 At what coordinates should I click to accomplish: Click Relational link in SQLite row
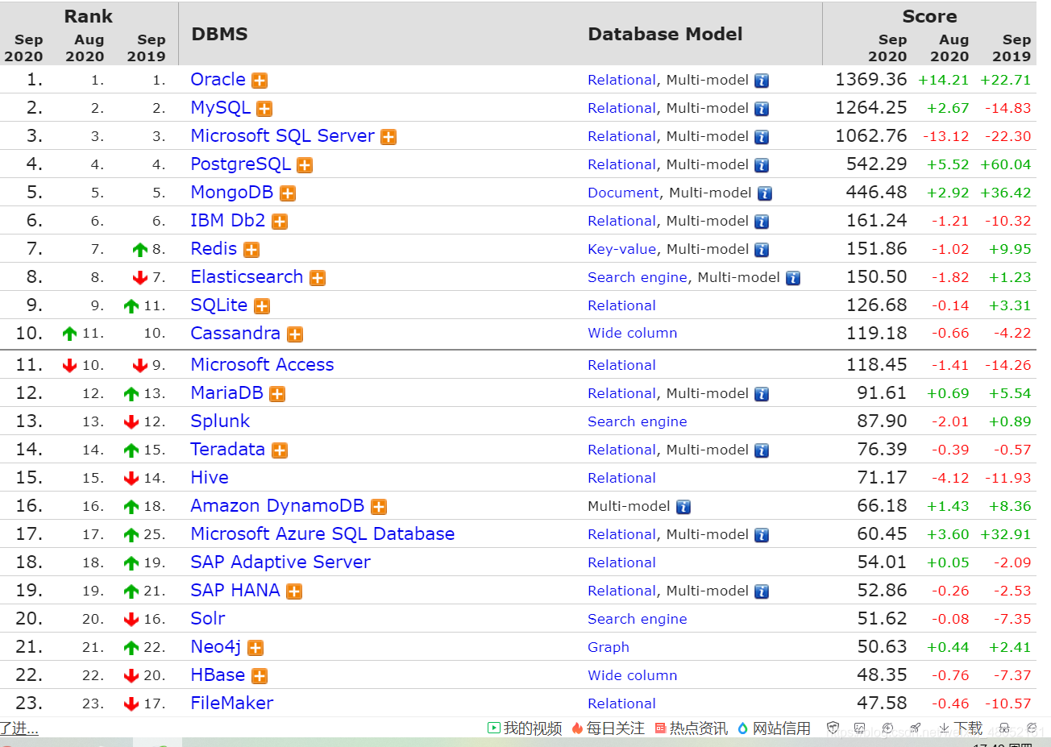pyautogui.click(x=621, y=305)
